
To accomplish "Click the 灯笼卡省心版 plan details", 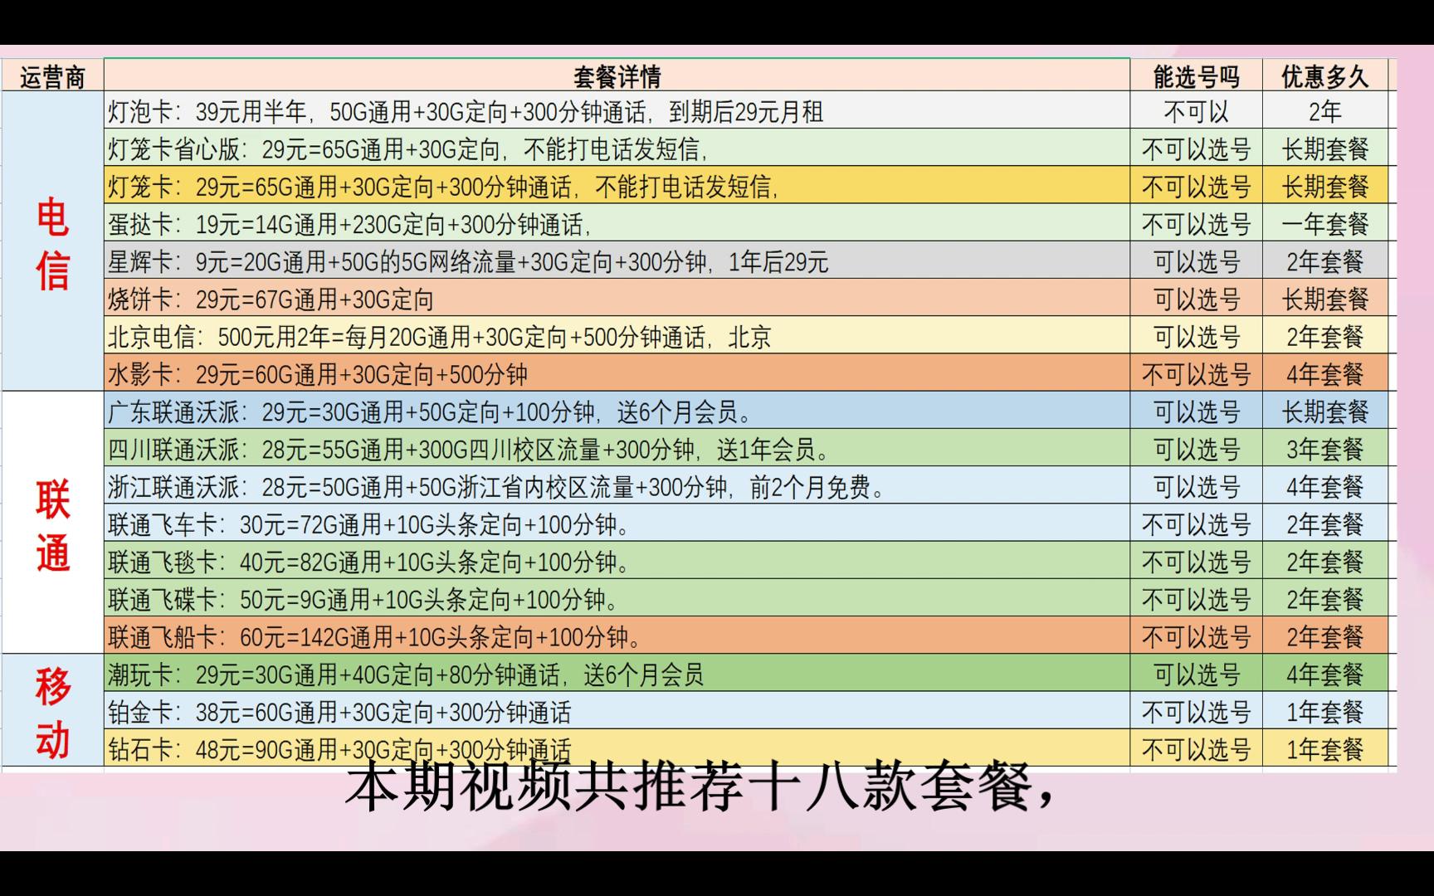I will 617,149.
